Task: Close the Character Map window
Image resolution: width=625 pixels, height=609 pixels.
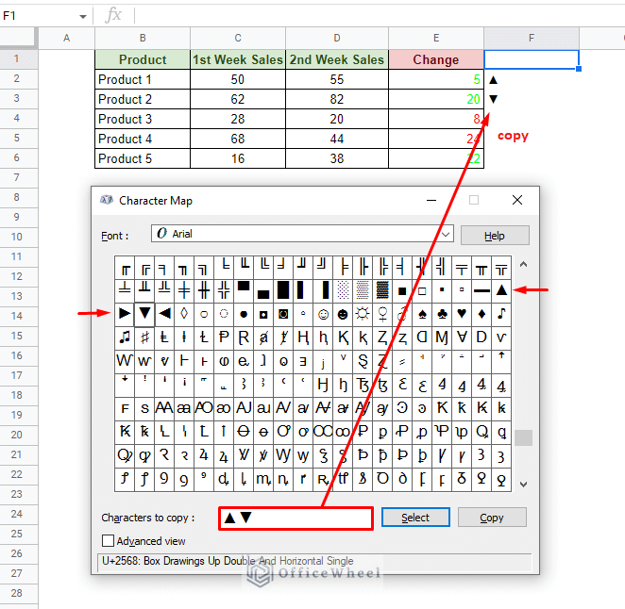Action: click(x=517, y=200)
